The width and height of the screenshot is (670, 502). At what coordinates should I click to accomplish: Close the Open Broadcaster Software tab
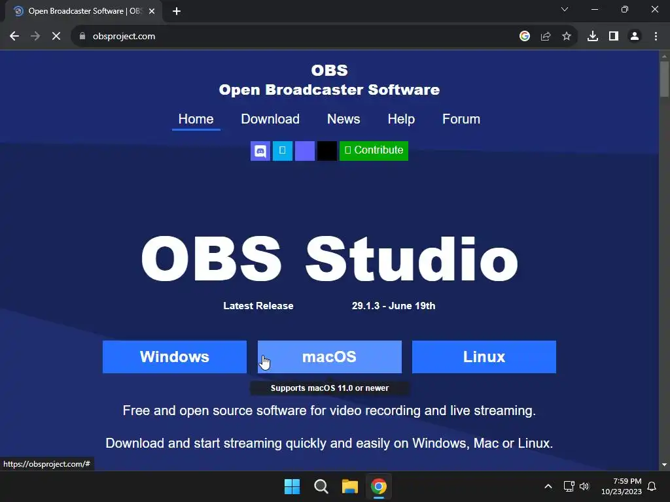pos(152,11)
